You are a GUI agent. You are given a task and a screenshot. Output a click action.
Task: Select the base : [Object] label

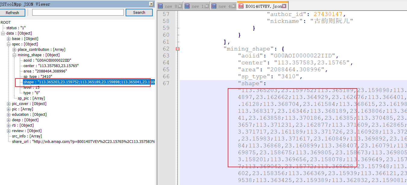pos(25,39)
